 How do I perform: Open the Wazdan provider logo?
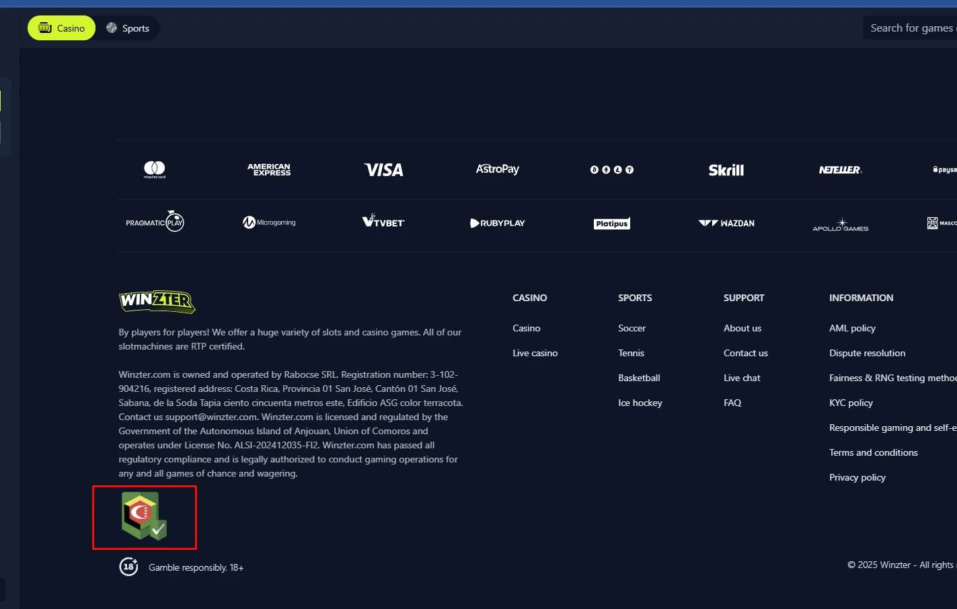tap(726, 223)
